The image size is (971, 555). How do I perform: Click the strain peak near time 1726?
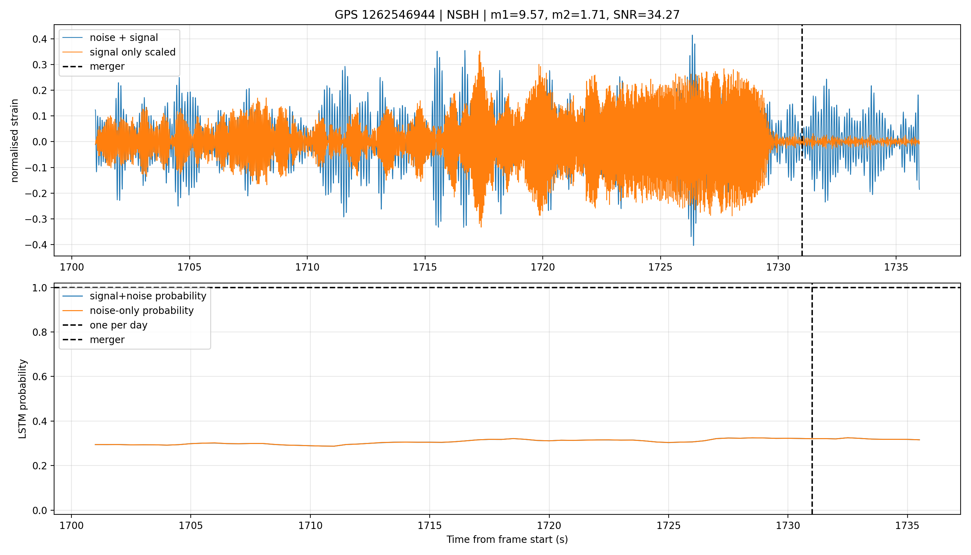693,36
